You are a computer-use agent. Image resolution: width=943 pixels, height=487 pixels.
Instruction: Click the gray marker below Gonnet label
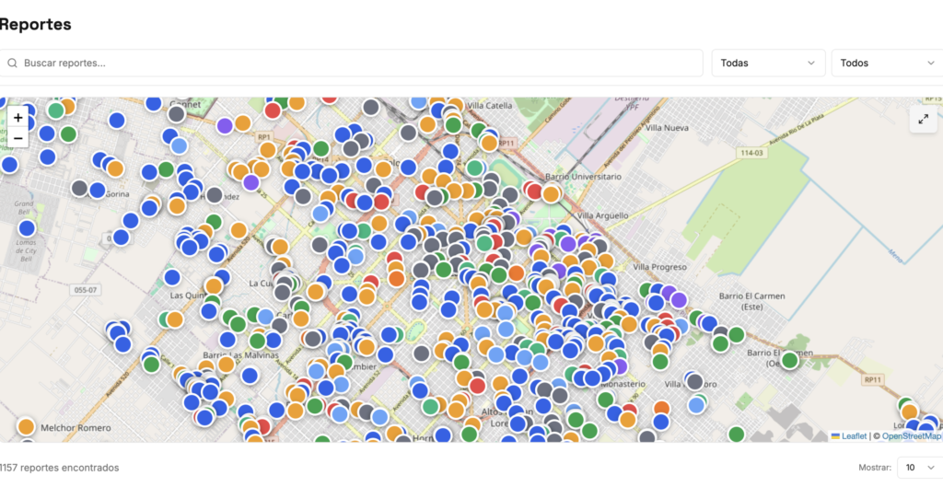pyautogui.click(x=176, y=114)
